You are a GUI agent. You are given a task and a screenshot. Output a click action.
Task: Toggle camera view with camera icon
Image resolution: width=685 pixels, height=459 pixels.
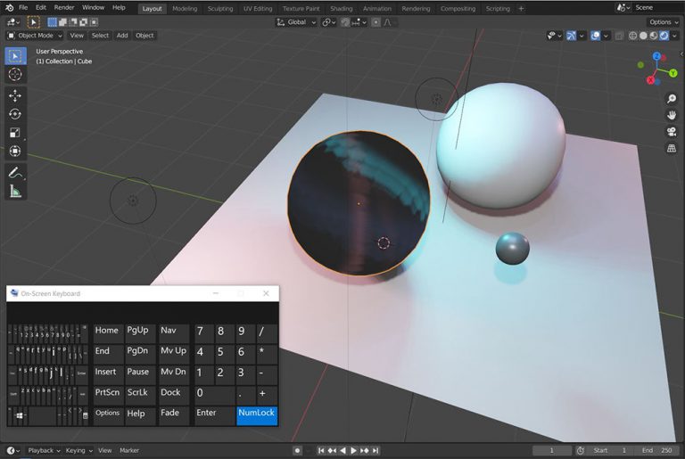click(x=672, y=132)
